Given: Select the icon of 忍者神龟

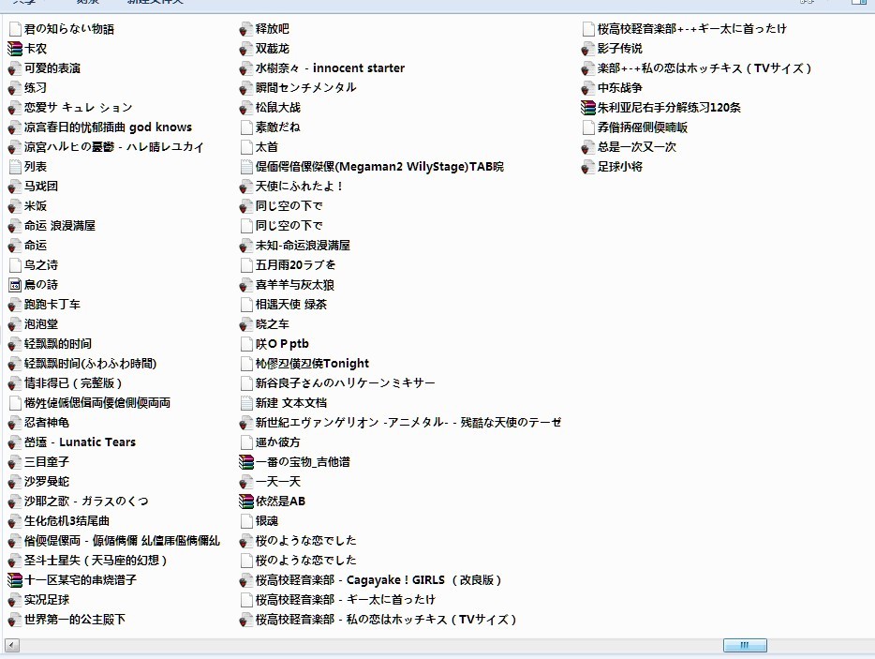Looking at the screenshot, I should (x=15, y=423).
